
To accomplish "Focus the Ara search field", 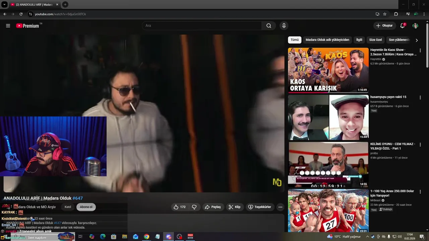I will pos(202,26).
